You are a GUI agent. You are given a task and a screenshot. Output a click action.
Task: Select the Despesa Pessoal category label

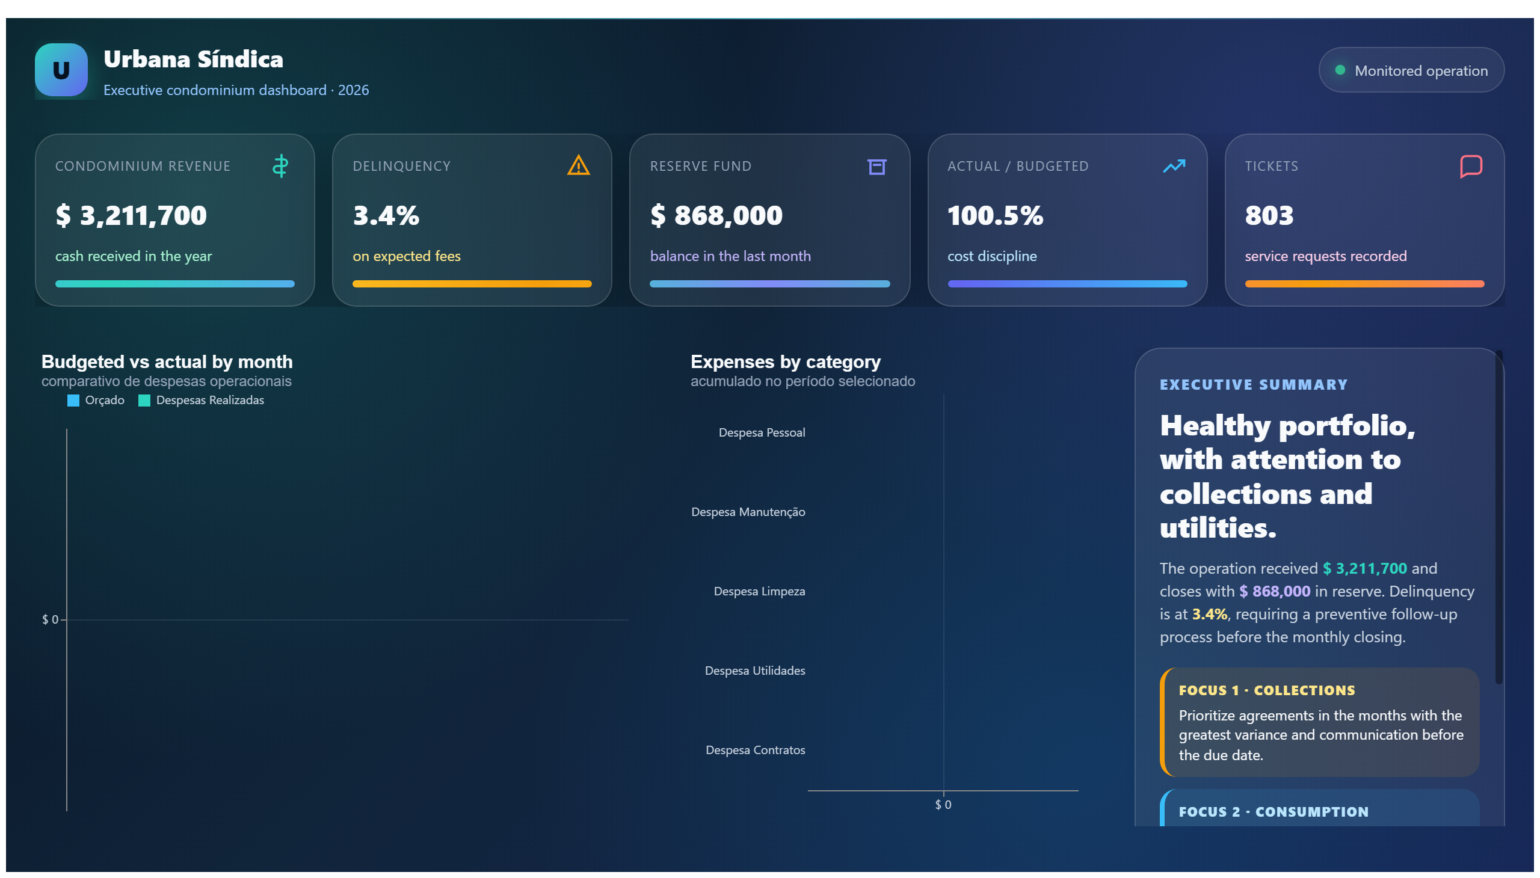(x=761, y=432)
